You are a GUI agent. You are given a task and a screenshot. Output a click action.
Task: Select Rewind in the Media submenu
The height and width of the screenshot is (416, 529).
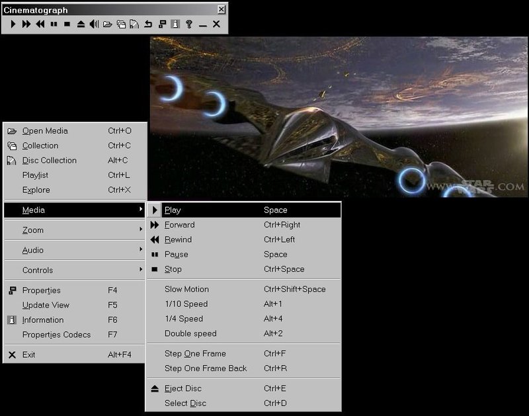pos(243,239)
